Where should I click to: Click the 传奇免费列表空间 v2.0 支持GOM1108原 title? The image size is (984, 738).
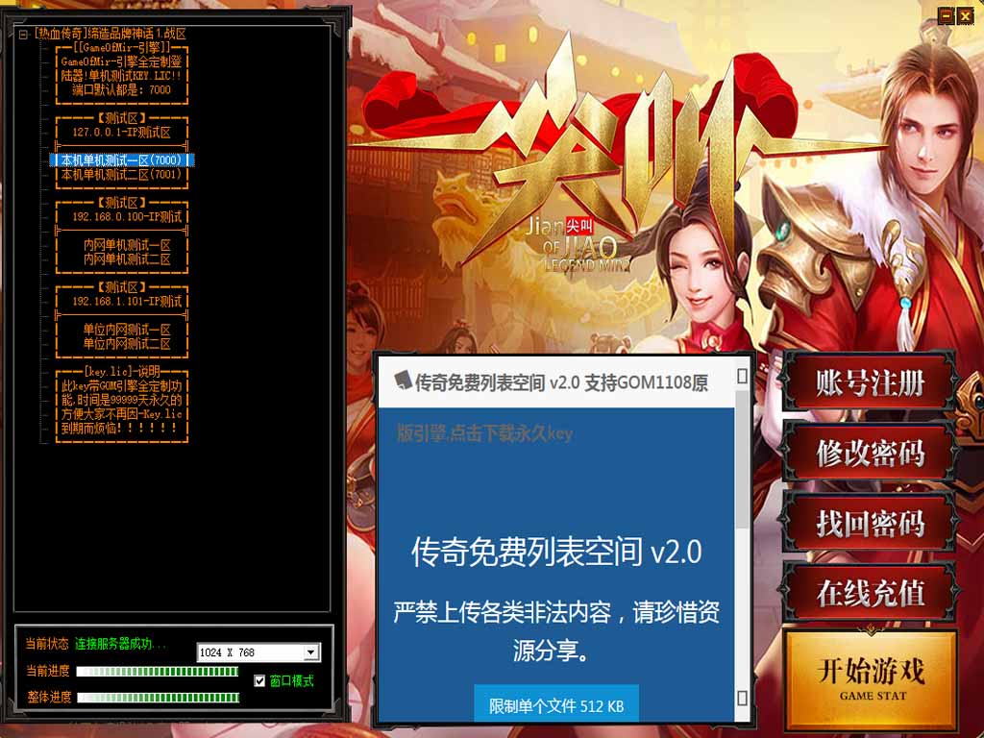click(x=561, y=382)
